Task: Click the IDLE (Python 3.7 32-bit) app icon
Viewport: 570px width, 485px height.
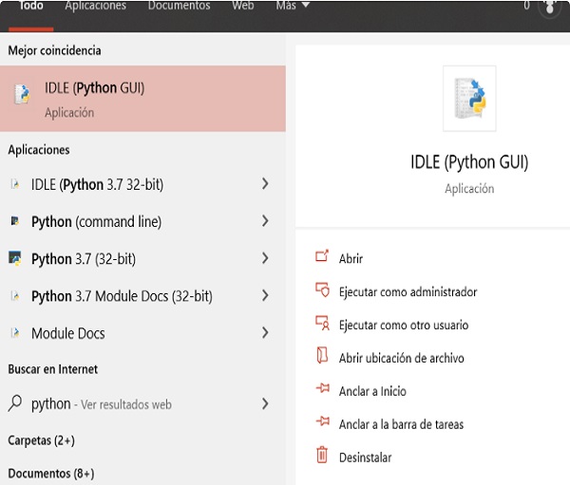Action: coord(15,184)
